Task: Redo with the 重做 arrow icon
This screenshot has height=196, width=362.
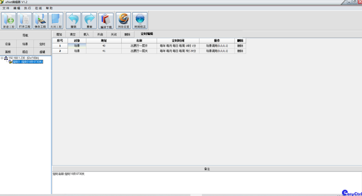Action: pos(89,21)
